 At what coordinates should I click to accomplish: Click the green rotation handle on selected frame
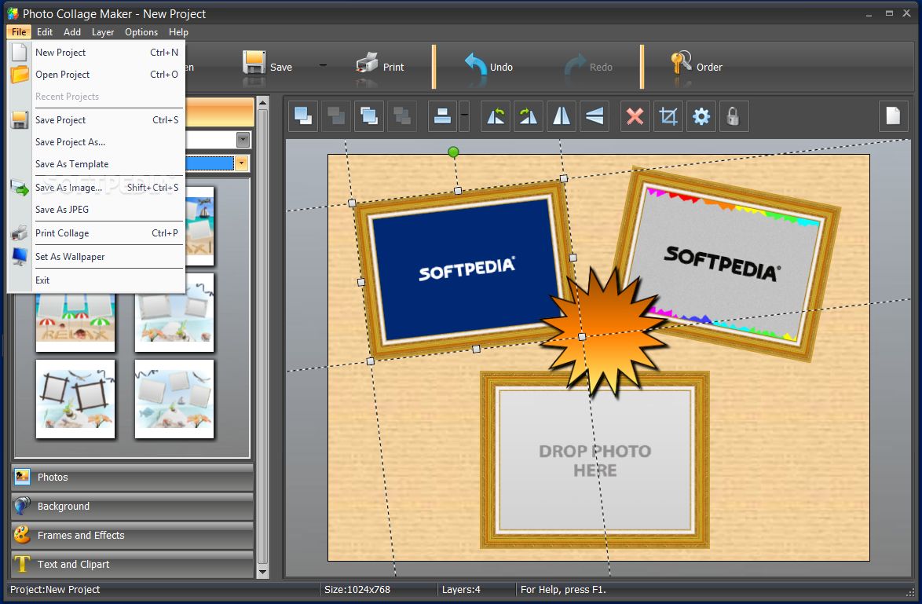[453, 152]
